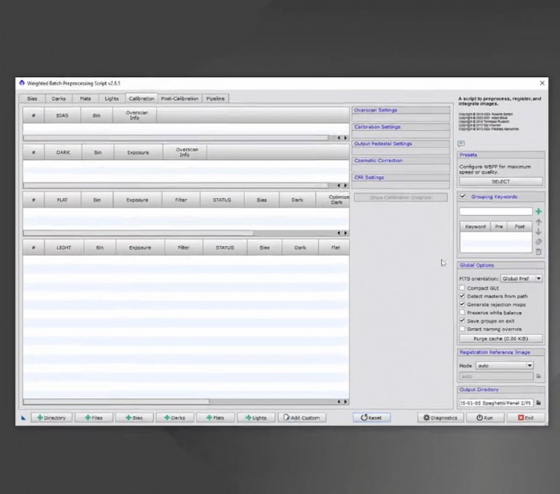
Task: Open the Pipeline tab
Action: [x=215, y=99]
